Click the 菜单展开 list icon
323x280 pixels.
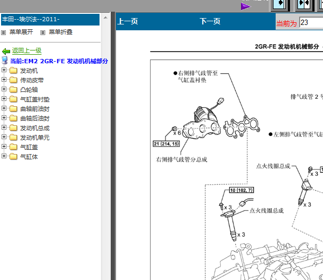coord(4,32)
